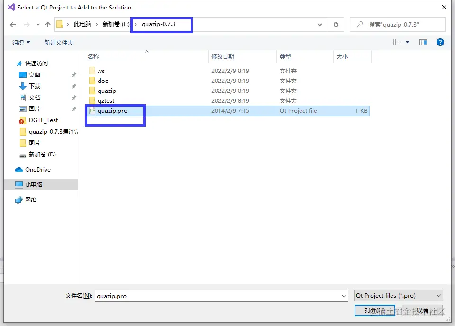The height and width of the screenshot is (326, 455).
Task: Toggle the preview pane
Action: (423, 42)
